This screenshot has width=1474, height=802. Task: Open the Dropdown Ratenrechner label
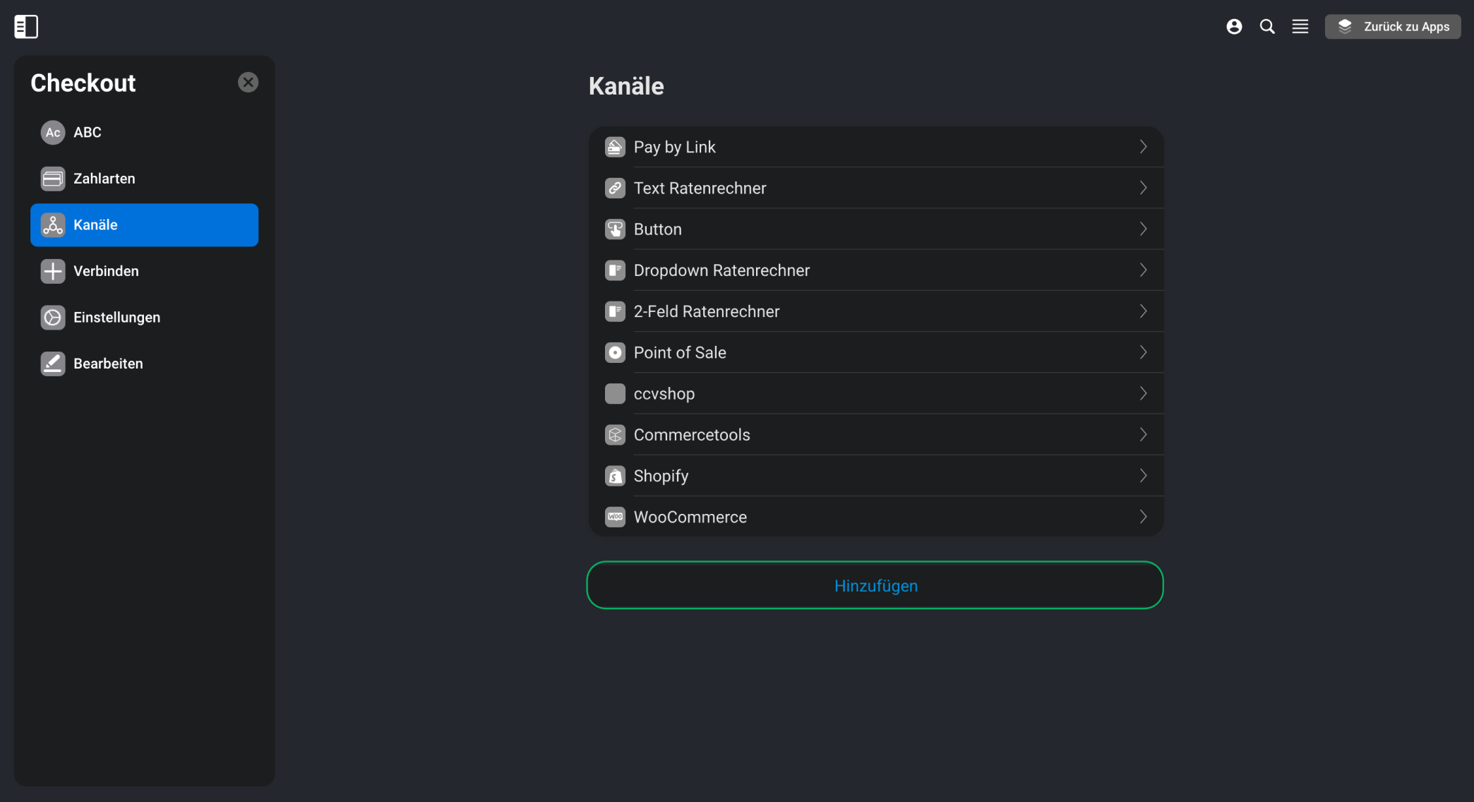tap(721, 270)
